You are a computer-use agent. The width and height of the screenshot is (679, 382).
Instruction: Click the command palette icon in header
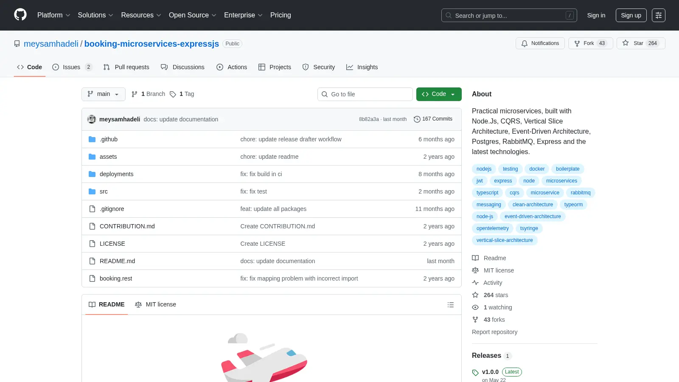[x=659, y=15]
